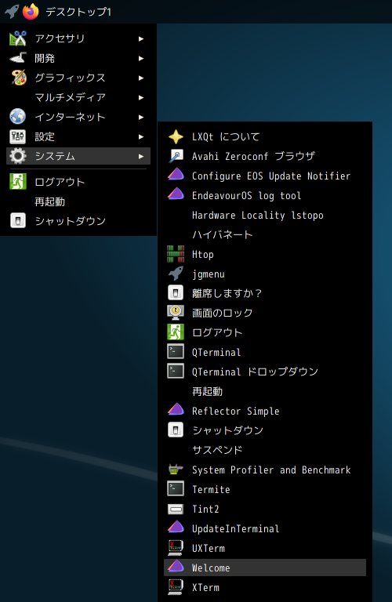
Task: Click the UpdateInTerminal icon
Action: coord(176,527)
